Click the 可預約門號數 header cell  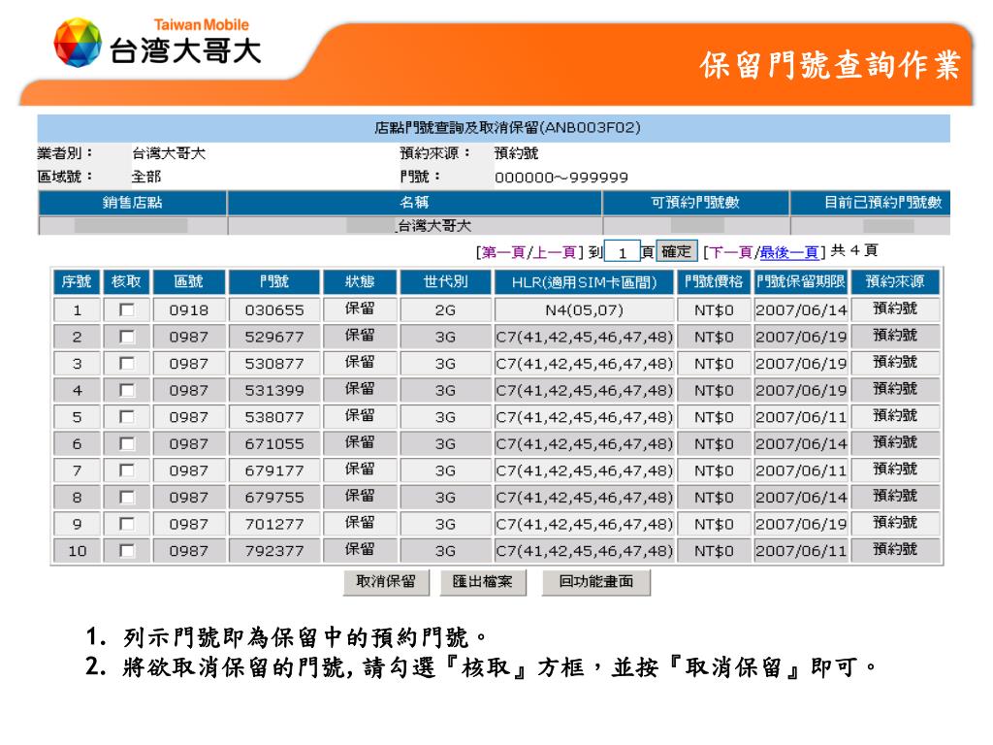coord(695,203)
